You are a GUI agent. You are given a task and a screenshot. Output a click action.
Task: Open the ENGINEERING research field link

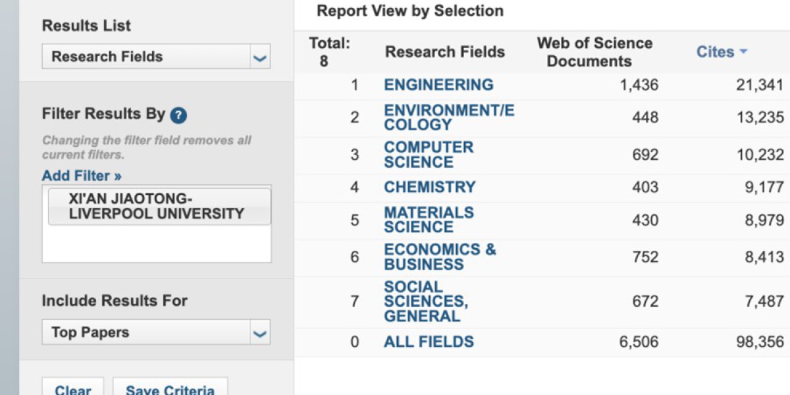(438, 85)
